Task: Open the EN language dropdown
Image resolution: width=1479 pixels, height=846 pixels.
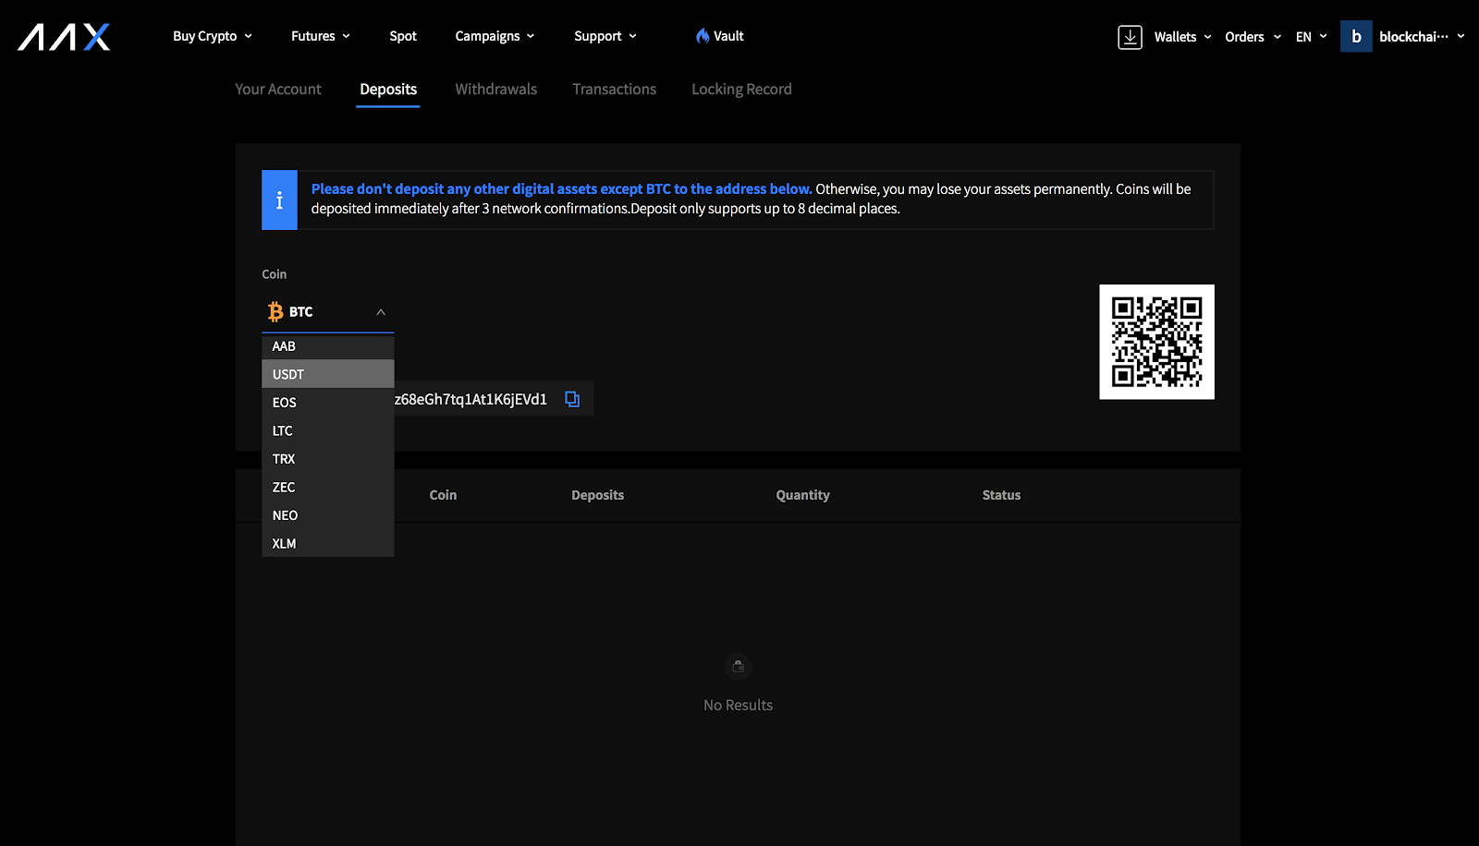Action: (x=1311, y=37)
